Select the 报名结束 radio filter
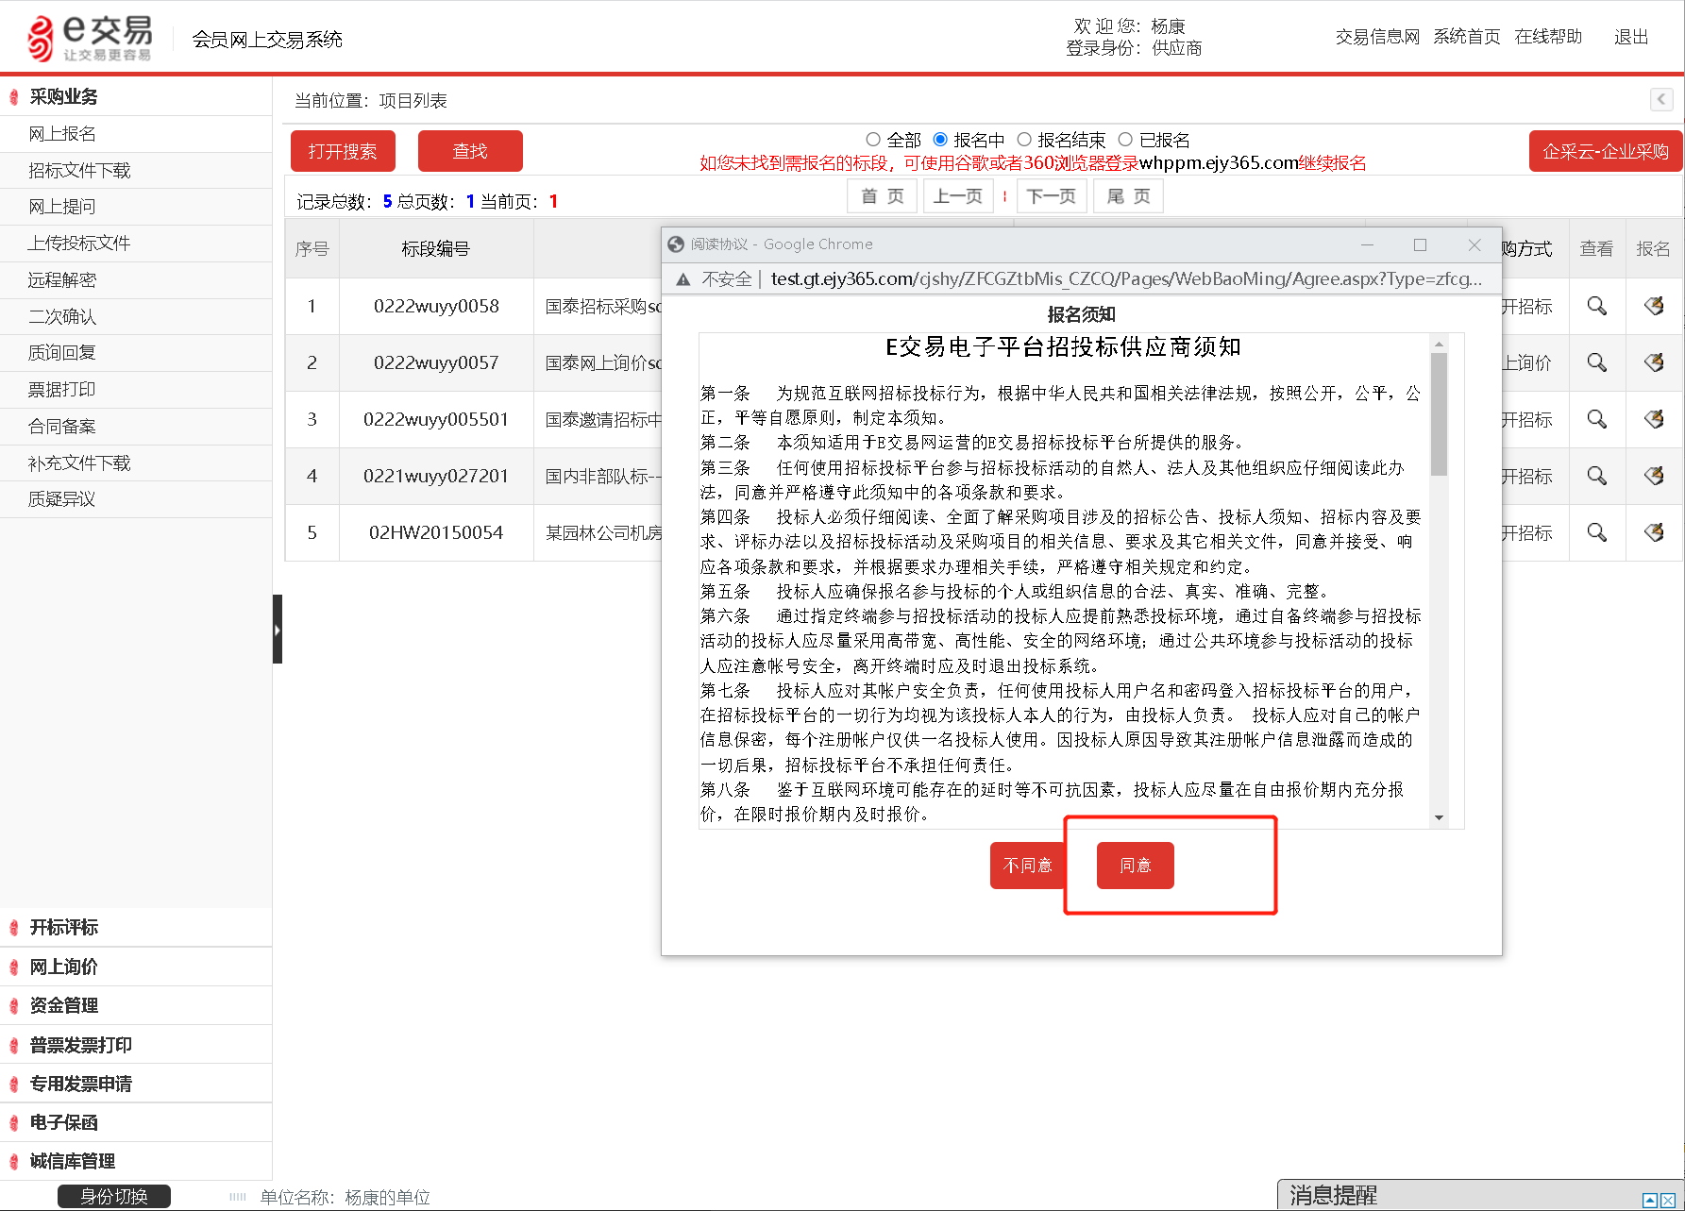 1024,140
